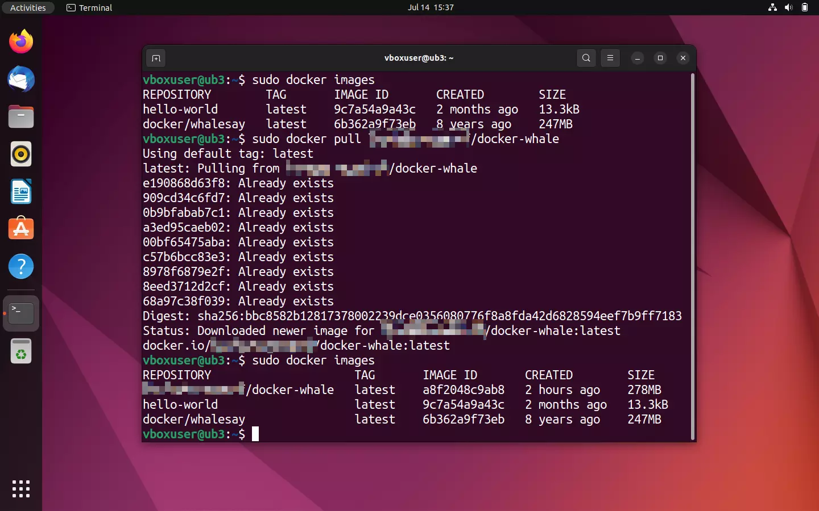
Task: Launch Firefox from the dock
Action: (20, 41)
